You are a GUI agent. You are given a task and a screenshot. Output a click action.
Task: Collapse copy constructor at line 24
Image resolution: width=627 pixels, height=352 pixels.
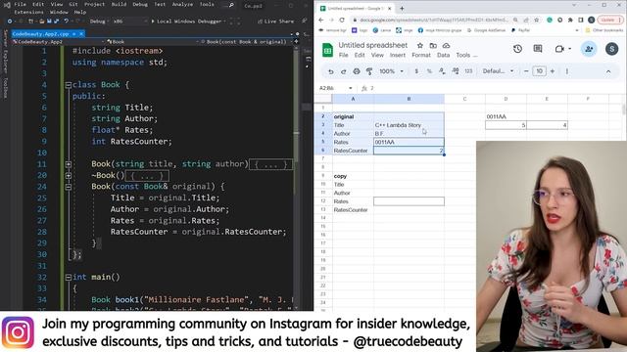click(x=68, y=187)
